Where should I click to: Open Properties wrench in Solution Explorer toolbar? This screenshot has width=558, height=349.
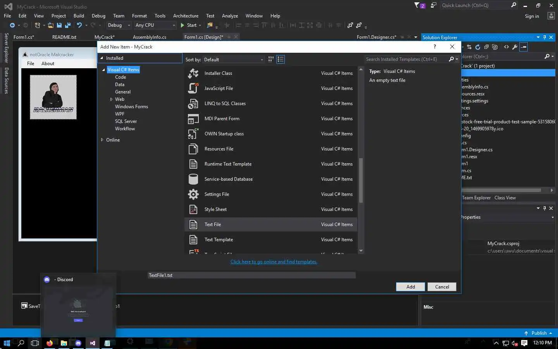point(515,47)
